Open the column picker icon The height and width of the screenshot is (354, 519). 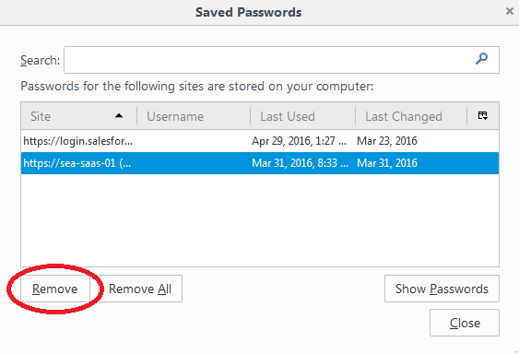[x=483, y=115]
